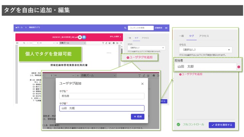The width and height of the screenshot is (244, 137).
Task: Select the image tool in the enlarged dialog view
Action: 148,75
